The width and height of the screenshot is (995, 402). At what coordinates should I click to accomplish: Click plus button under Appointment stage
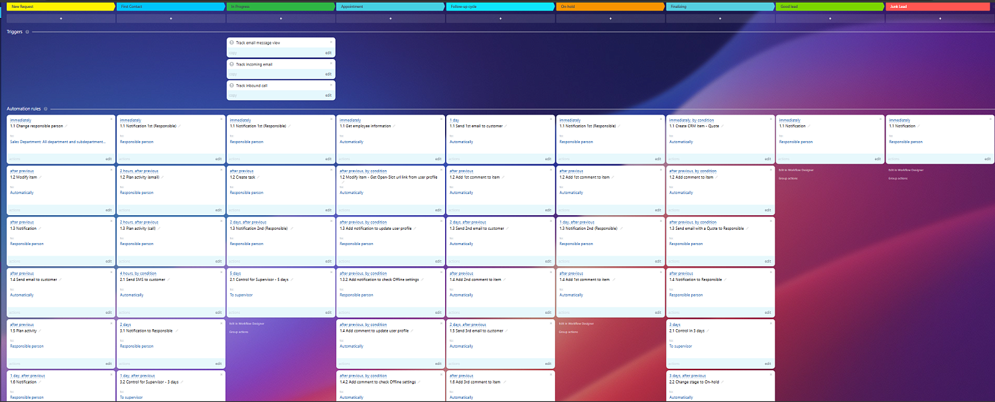[391, 19]
